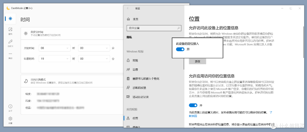Open 墨迹书写和键入个性化 settings
The image size is (307, 132).
[143, 79]
